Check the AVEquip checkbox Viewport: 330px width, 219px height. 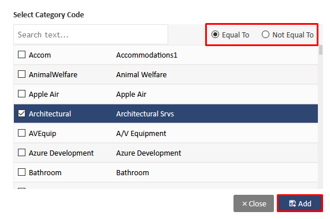pyautogui.click(x=22, y=133)
